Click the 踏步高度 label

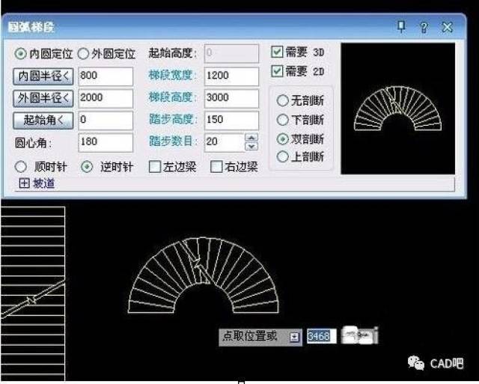click(x=173, y=120)
